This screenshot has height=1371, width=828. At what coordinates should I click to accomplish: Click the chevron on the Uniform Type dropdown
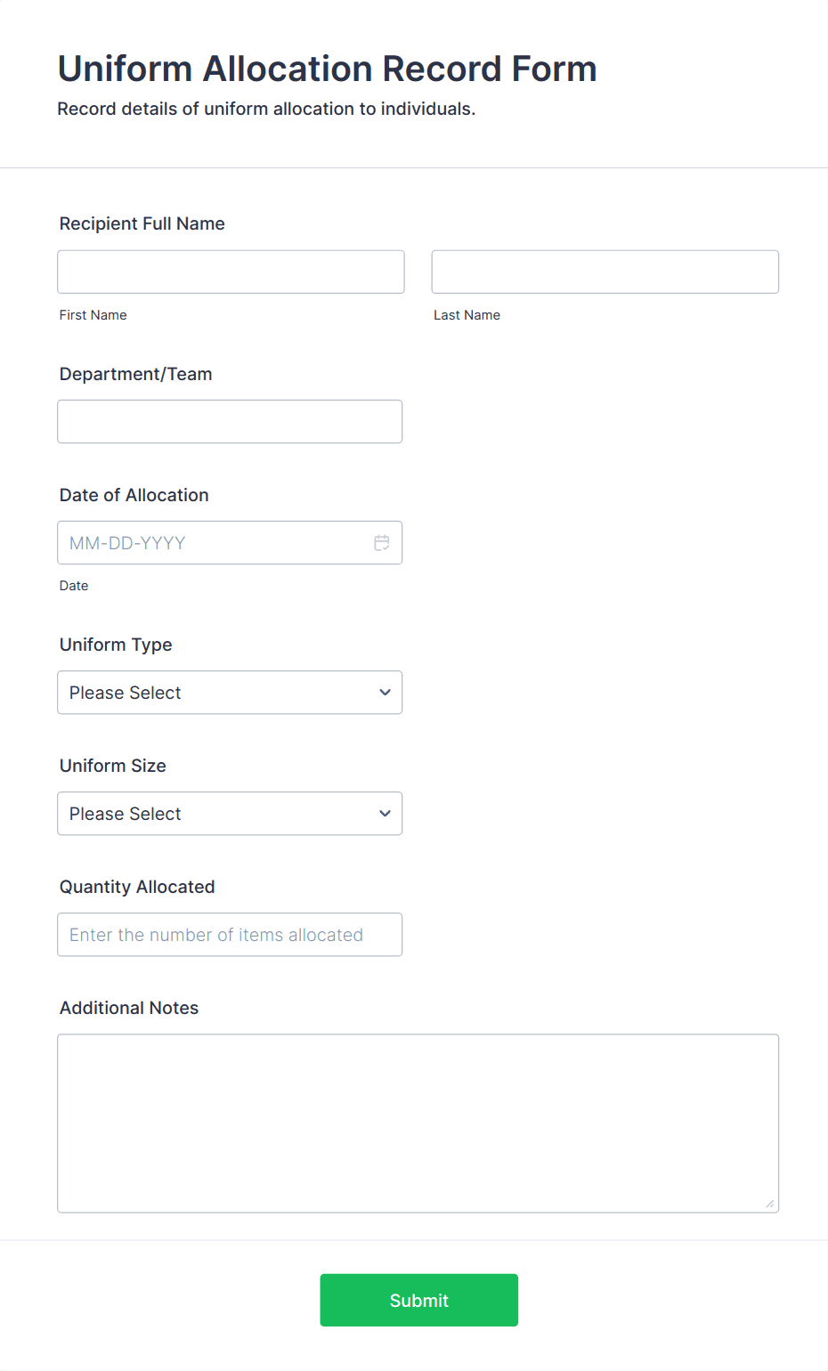pyautogui.click(x=385, y=692)
